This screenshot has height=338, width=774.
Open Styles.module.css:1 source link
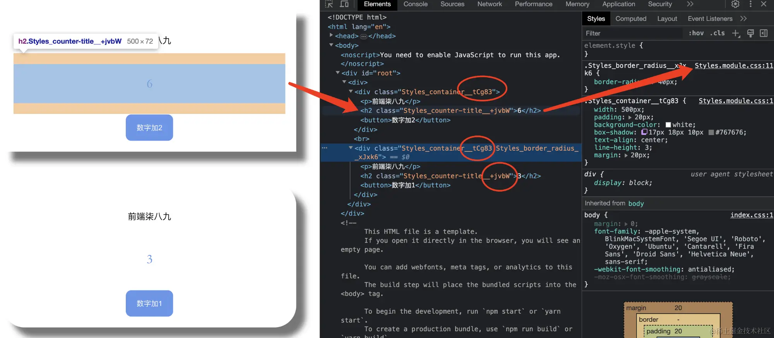tap(735, 101)
